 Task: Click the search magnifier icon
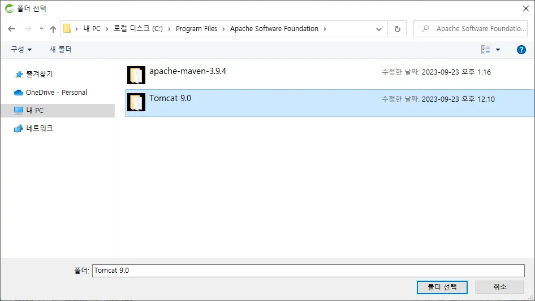click(x=425, y=29)
